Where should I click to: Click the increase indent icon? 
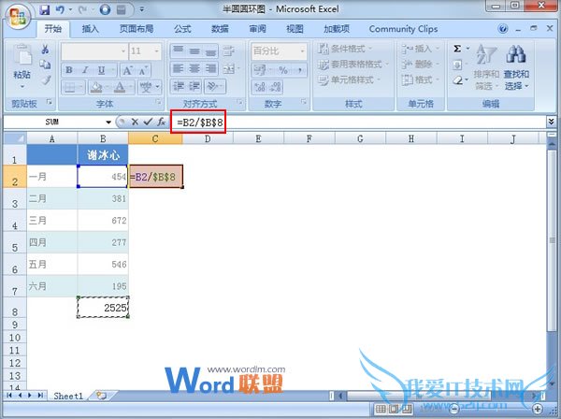194,86
